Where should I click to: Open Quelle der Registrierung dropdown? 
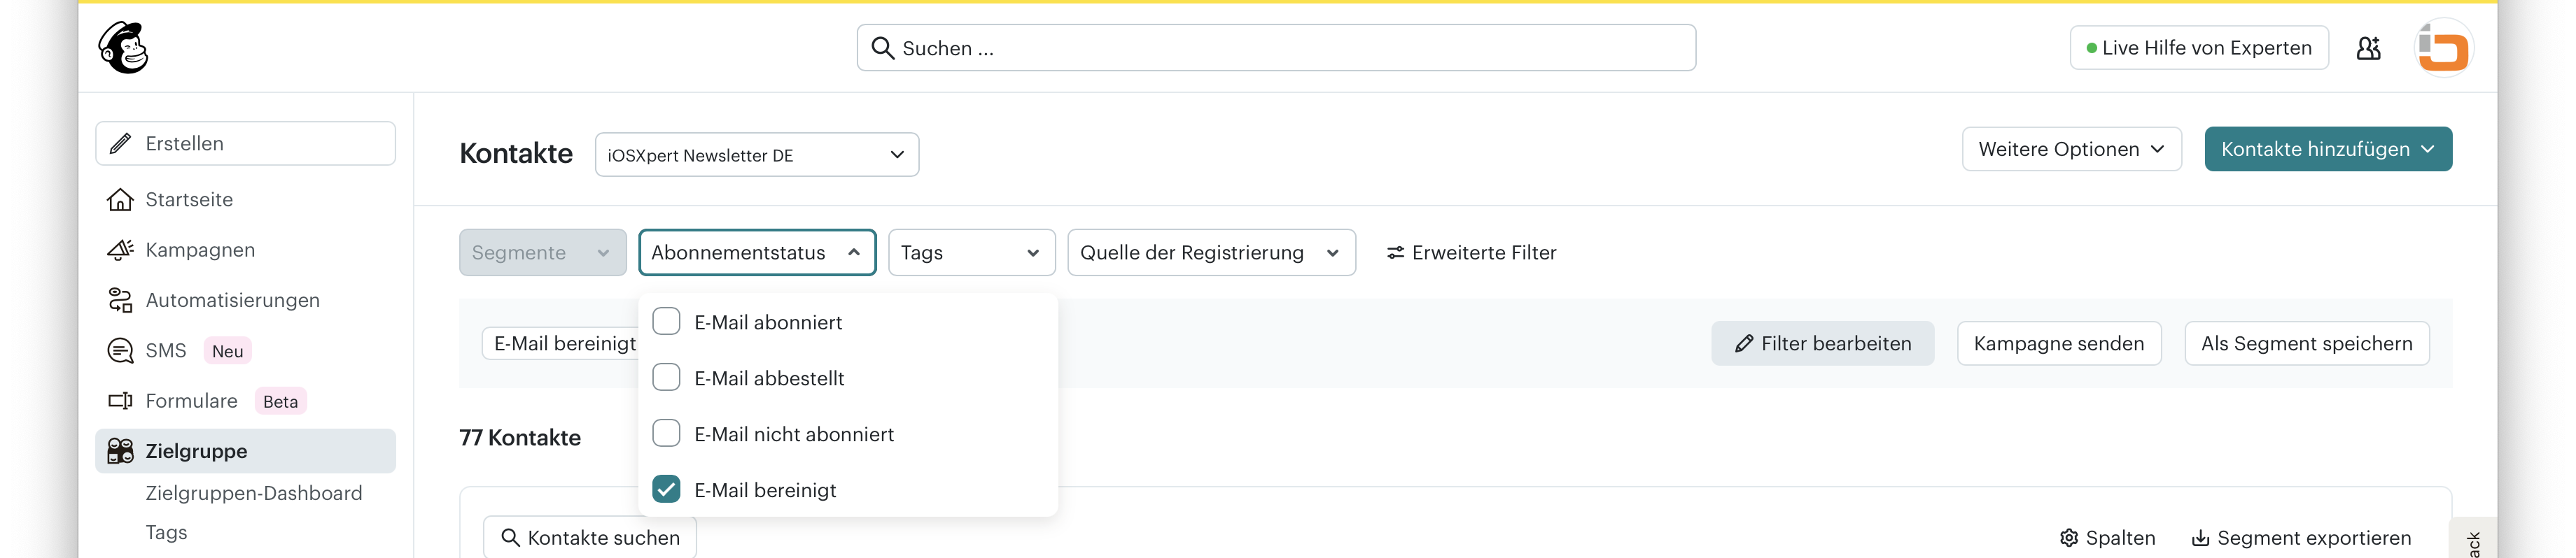pos(1211,252)
